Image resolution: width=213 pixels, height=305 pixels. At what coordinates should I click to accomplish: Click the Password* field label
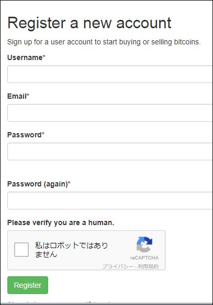(x=26, y=135)
